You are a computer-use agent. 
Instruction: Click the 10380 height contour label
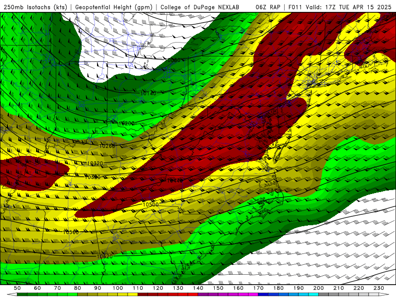tap(93, 177)
